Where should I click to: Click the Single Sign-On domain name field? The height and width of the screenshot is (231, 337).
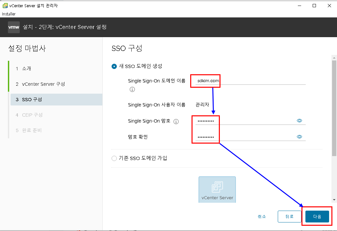[250, 81]
